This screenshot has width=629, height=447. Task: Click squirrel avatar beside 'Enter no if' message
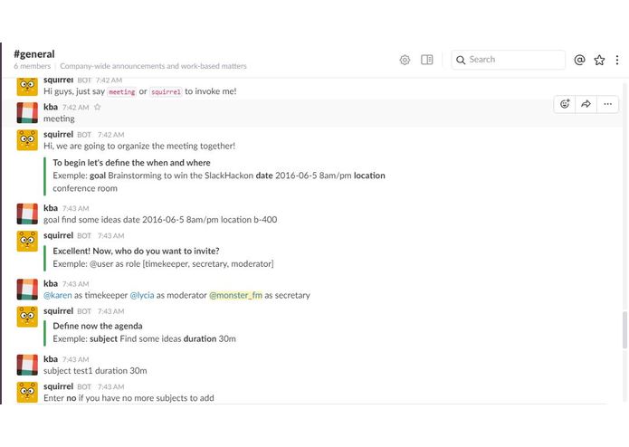point(27,392)
